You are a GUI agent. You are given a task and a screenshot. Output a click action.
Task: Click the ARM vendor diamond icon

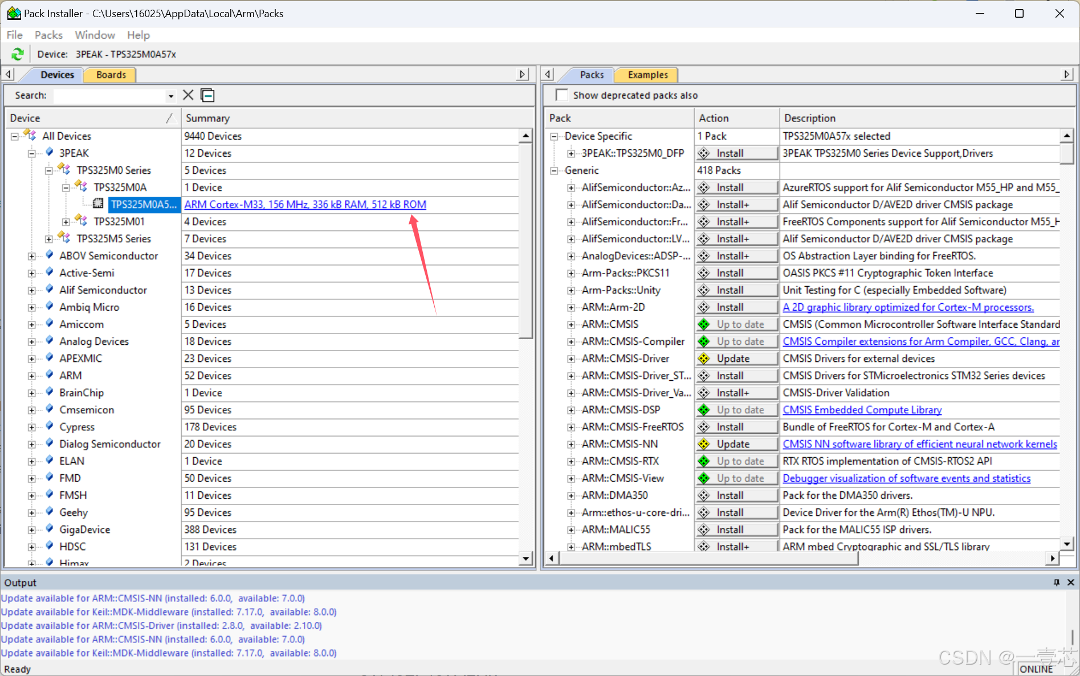pos(50,375)
